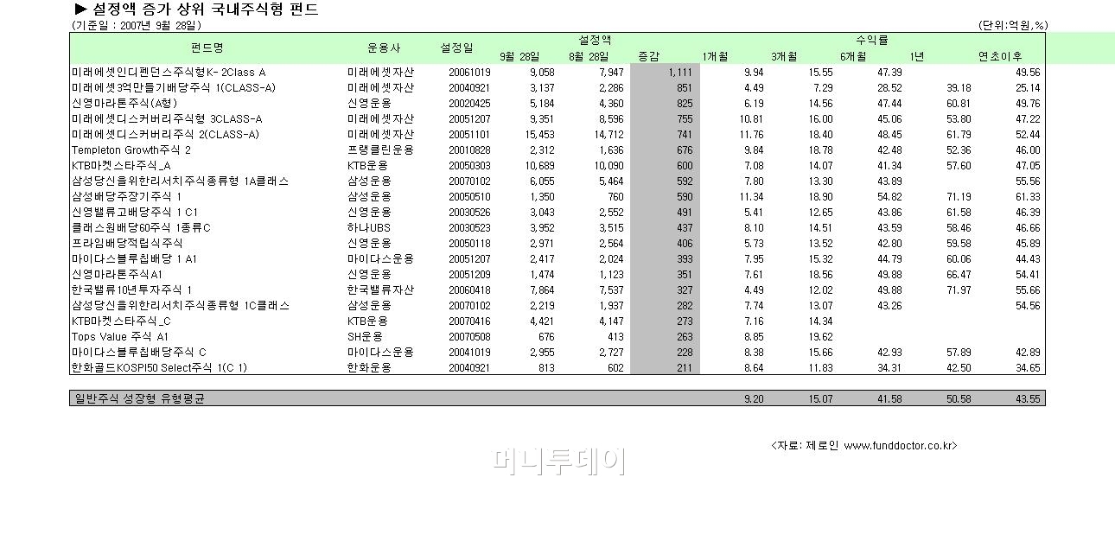Viewport: 1115px width, 560px height.
Task: Click 9월 28일 amount '10,689'
Action: pos(538,166)
